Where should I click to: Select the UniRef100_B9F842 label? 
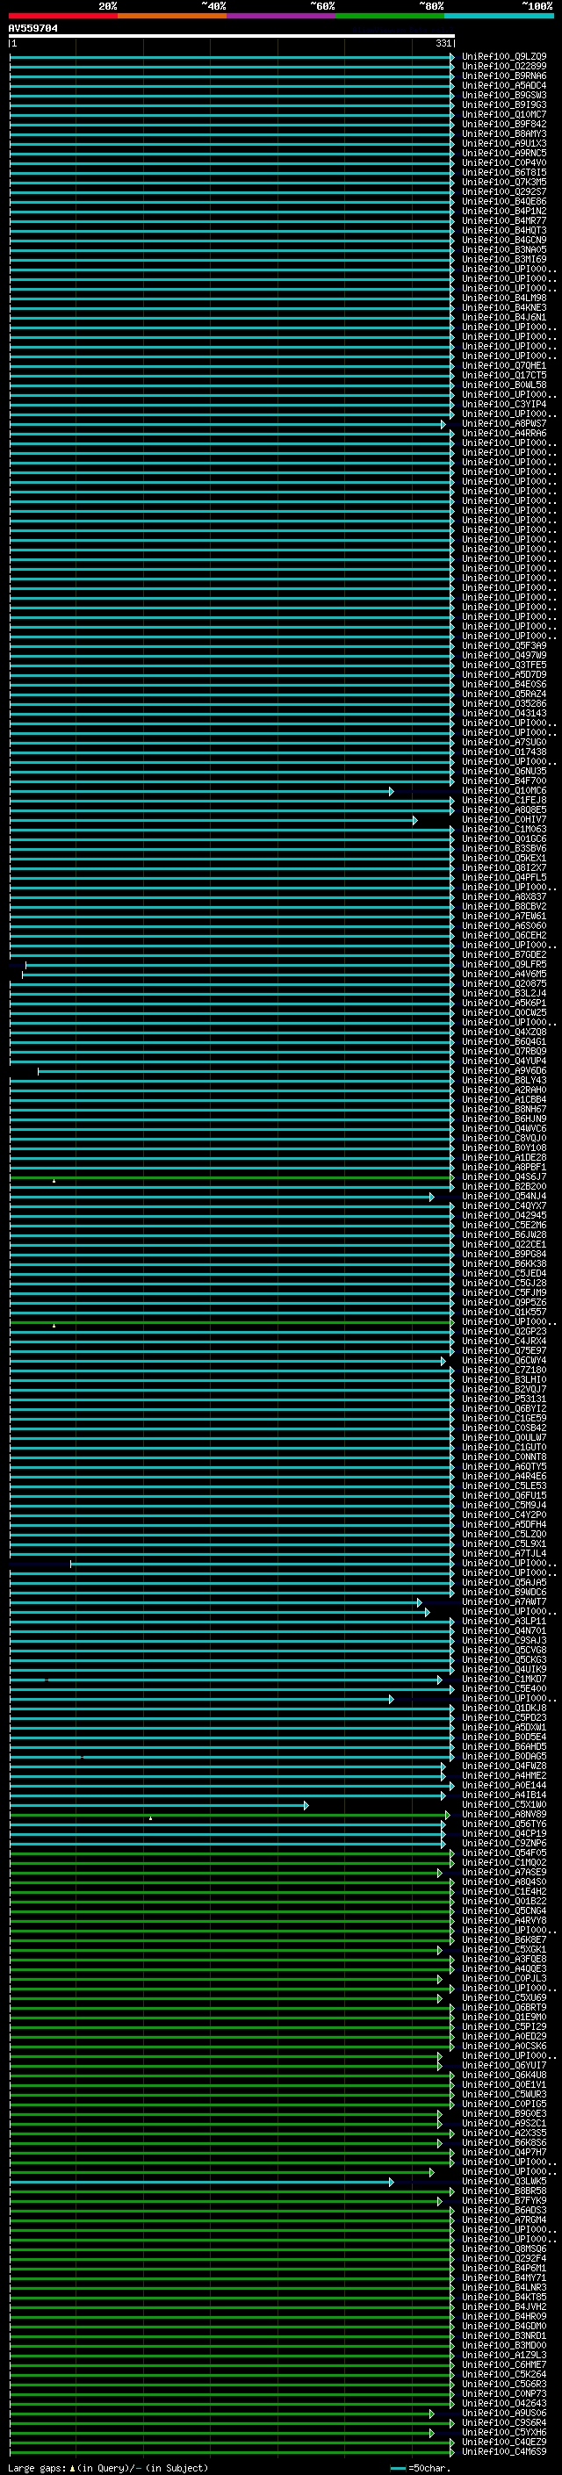(504, 124)
